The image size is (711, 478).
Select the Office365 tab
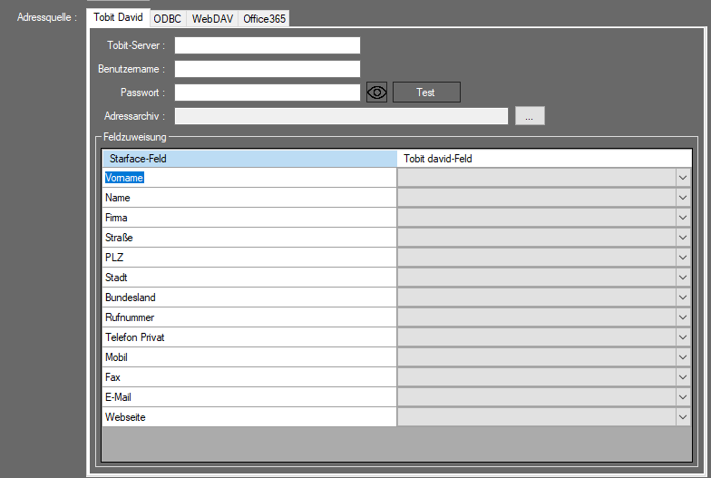pyautogui.click(x=264, y=18)
